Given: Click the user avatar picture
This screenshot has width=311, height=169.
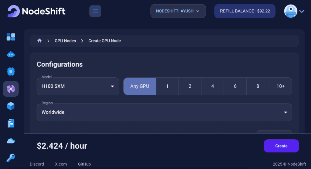Looking at the screenshot, I should point(291,11).
